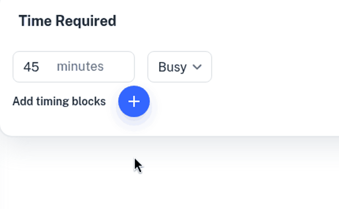Add a new timing block
The height and width of the screenshot is (209, 339).
pos(134,101)
